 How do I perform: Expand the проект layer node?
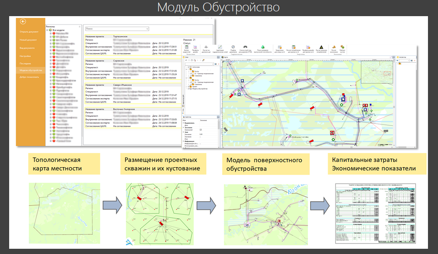tap(187, 86)
